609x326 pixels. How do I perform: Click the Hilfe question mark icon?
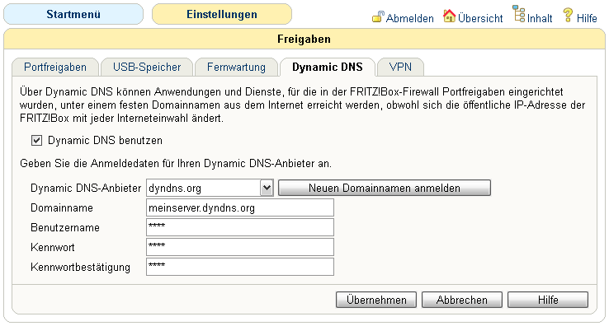point(568,15)
